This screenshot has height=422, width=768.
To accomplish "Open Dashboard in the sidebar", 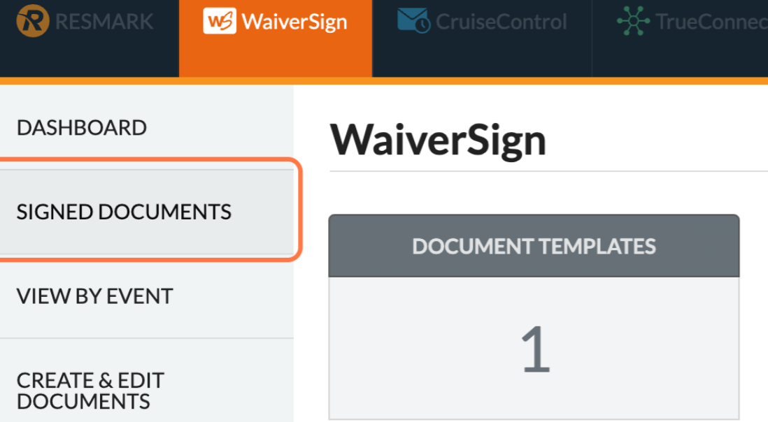I will point(82,128).
